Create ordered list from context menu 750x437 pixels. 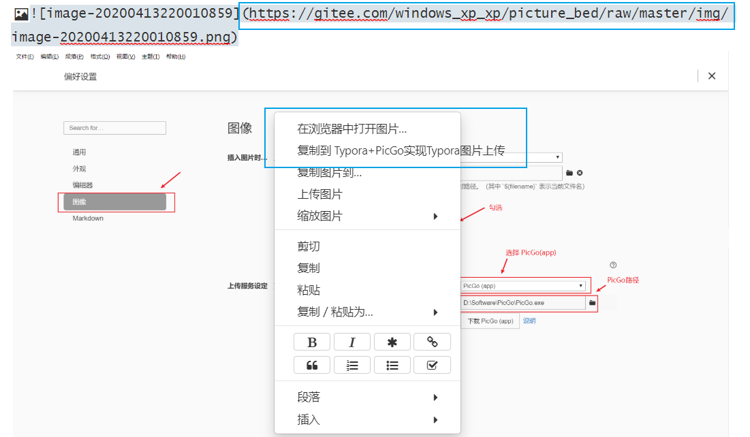pos(352,366)
